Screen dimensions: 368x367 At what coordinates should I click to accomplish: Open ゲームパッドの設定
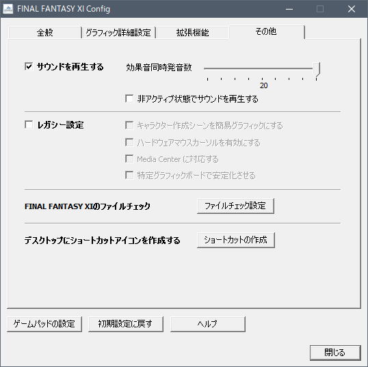(x=44, y=324)
